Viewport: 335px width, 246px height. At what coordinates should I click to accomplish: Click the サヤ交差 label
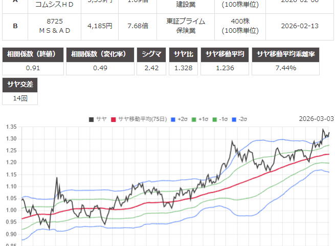pos(20,85)
